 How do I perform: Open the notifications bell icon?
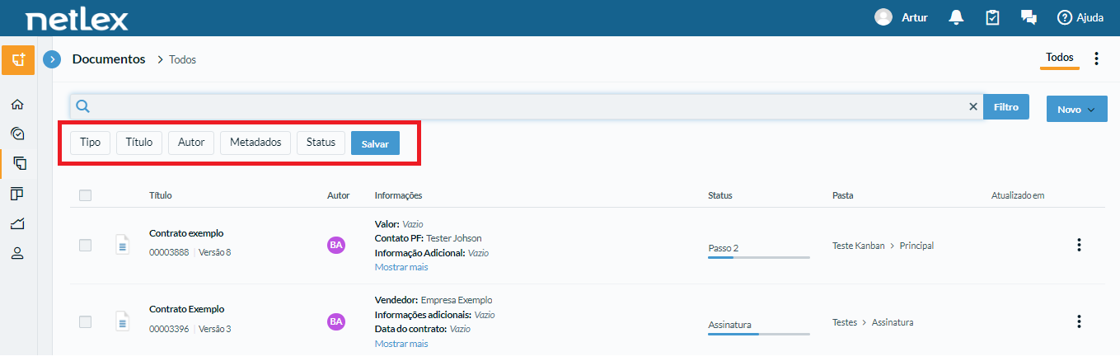click(957, 17)
